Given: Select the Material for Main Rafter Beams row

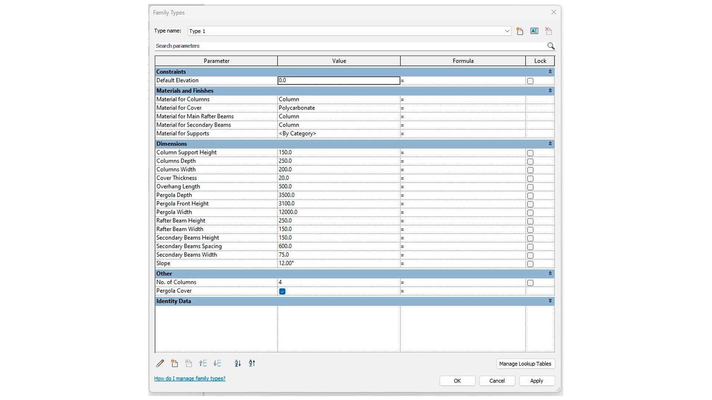Looking at the screenshot, I should tap(355, 116).
